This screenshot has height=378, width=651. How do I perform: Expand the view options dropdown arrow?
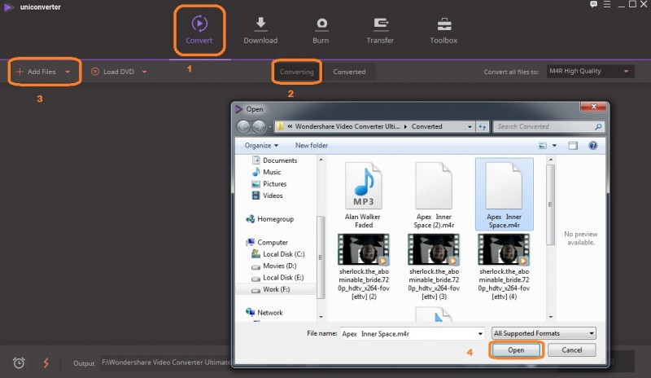pyautogui.click(x=554, y=146)
